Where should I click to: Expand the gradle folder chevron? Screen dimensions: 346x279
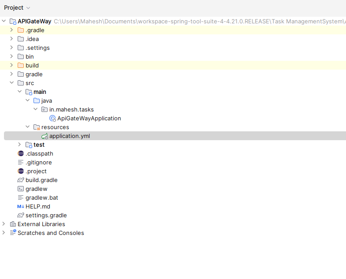12,74
